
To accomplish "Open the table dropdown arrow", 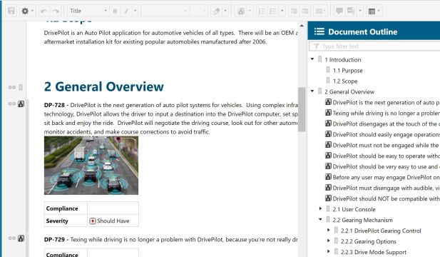I will point(379,11).
